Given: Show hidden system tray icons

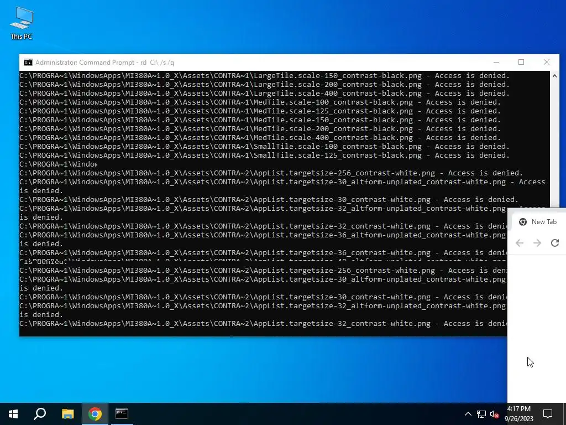Looking at the screenshot, I should (x=468, y=414).
